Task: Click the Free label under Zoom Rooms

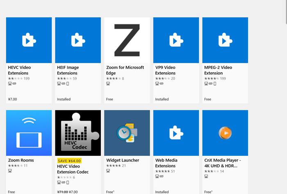Action: point(11,192)
